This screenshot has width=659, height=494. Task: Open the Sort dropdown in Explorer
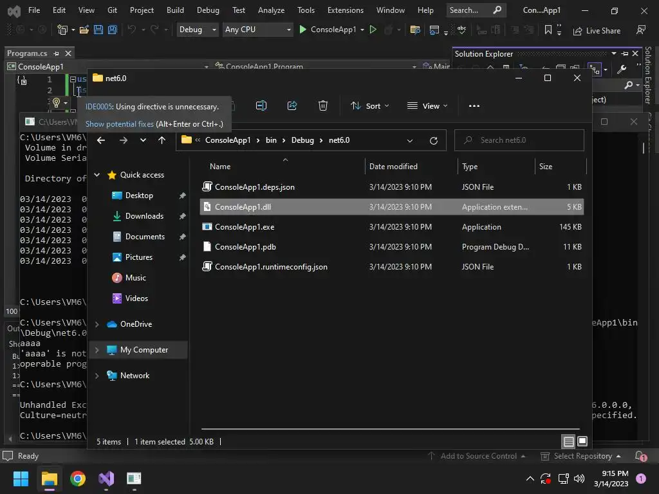pyautogui.click(x=370, y=106)
